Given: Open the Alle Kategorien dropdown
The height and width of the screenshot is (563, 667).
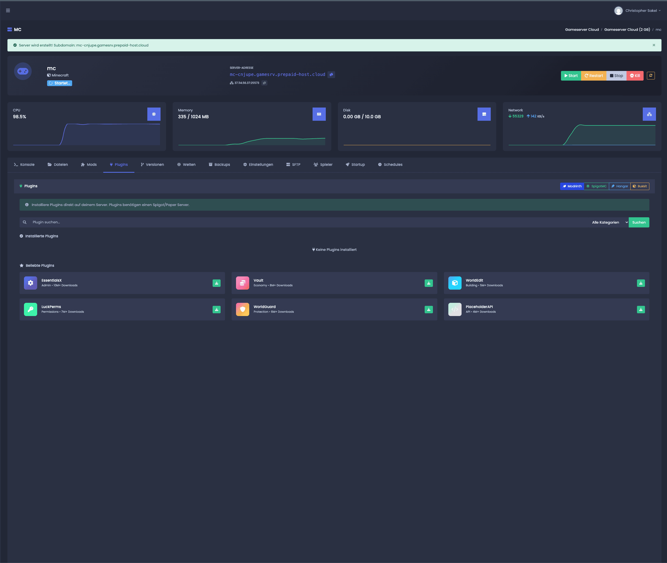Looking at the screenshot, I should [x=608, y=222].
